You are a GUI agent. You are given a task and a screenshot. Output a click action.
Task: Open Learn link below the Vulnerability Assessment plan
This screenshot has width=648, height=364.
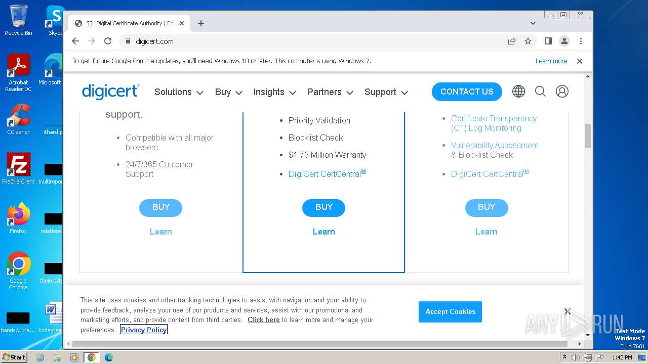point(487,232)
